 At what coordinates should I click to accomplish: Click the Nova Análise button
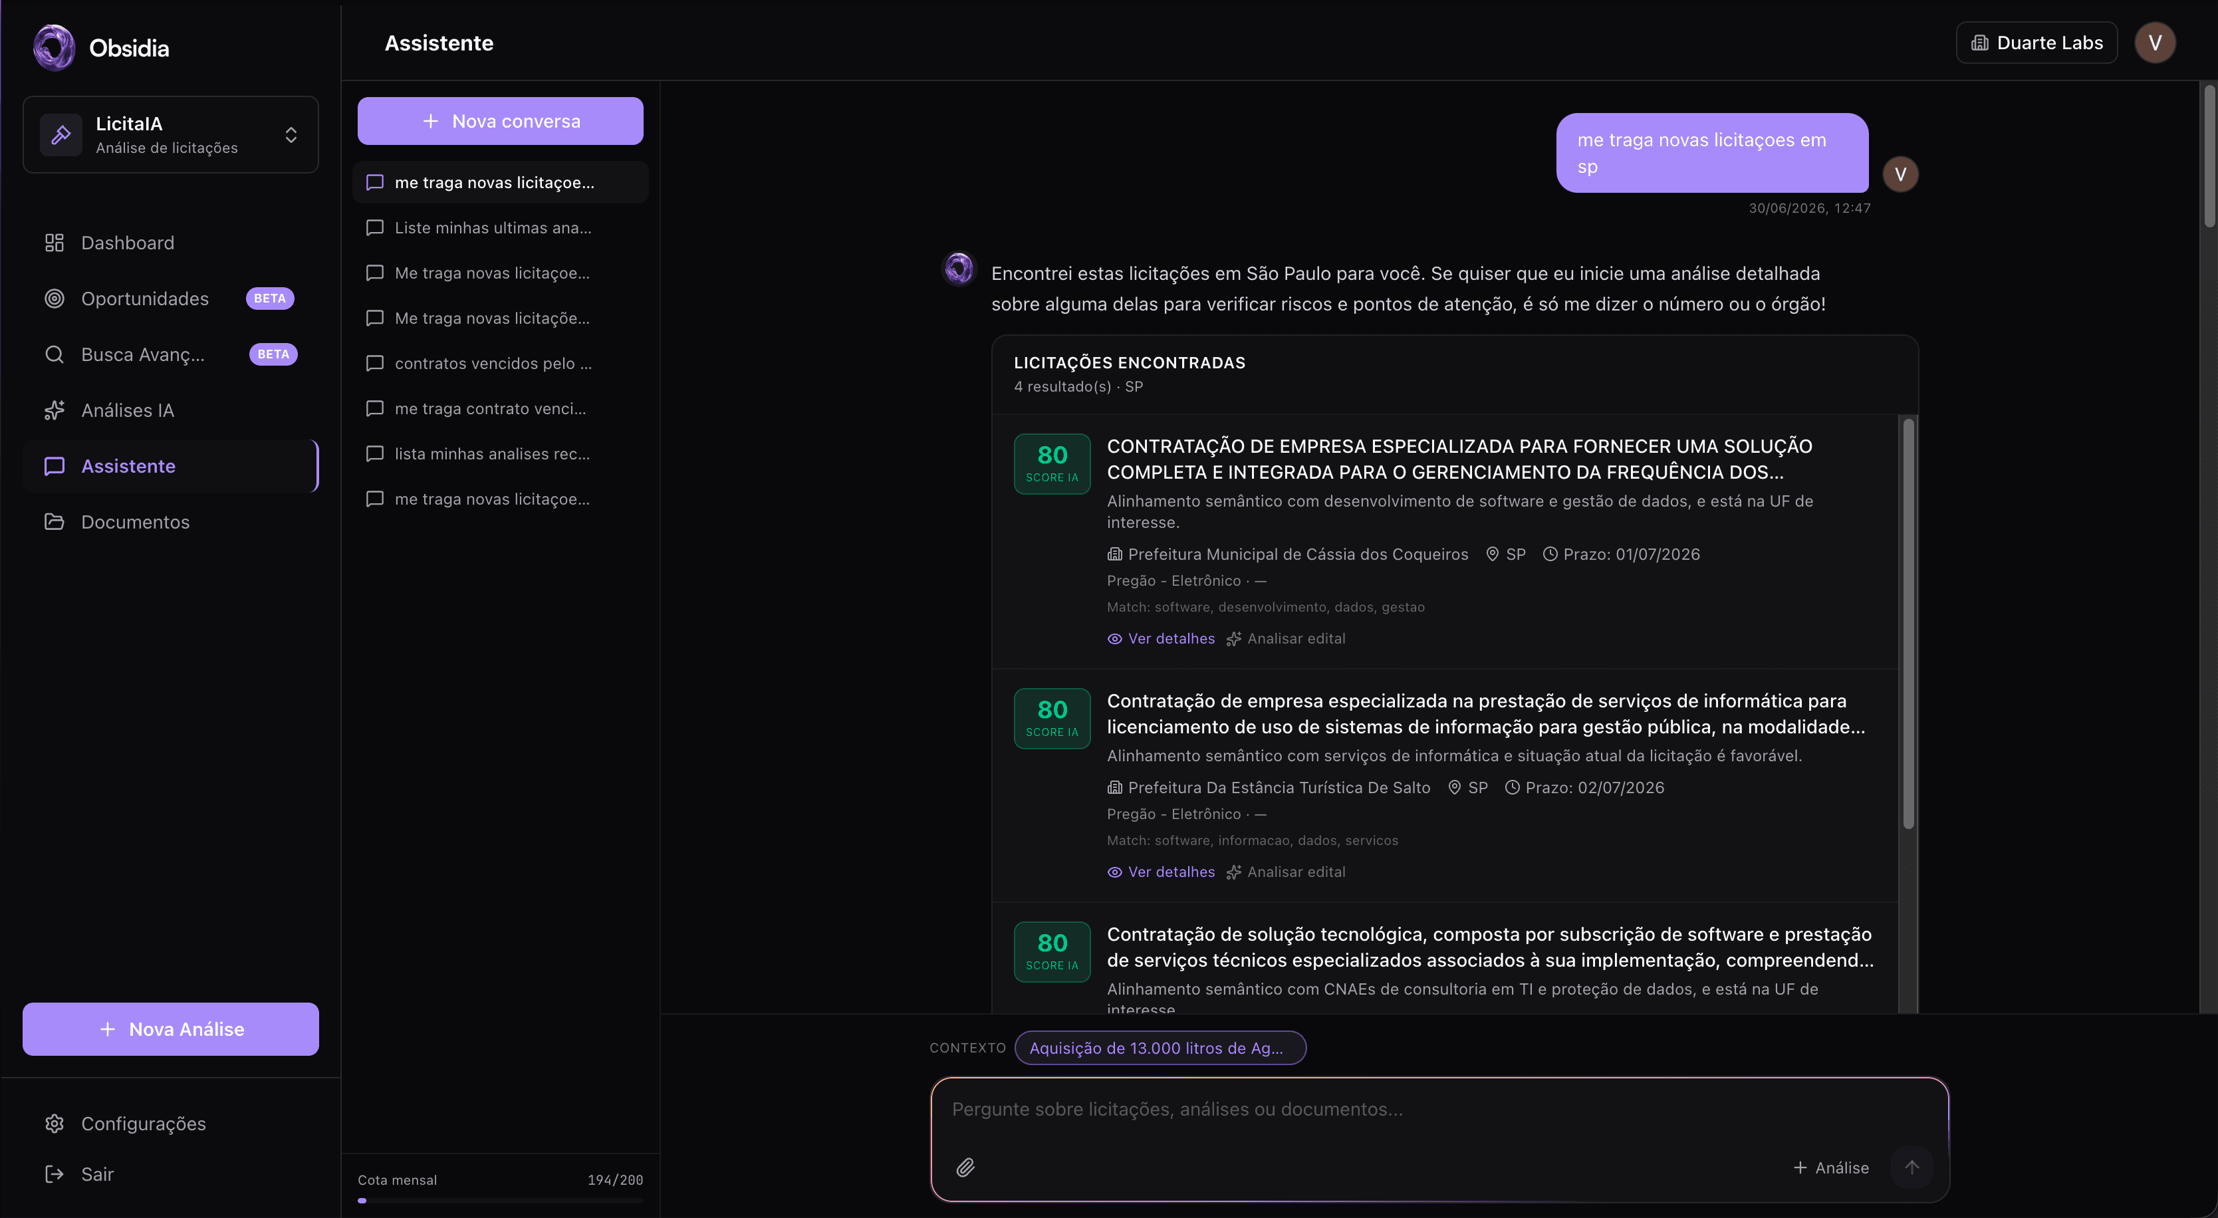pyautogui.click(x=170, y=1029)
